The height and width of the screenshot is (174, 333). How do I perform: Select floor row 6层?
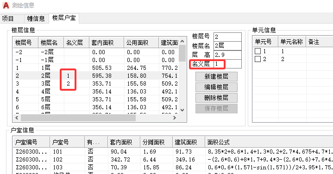click(96, 107)
